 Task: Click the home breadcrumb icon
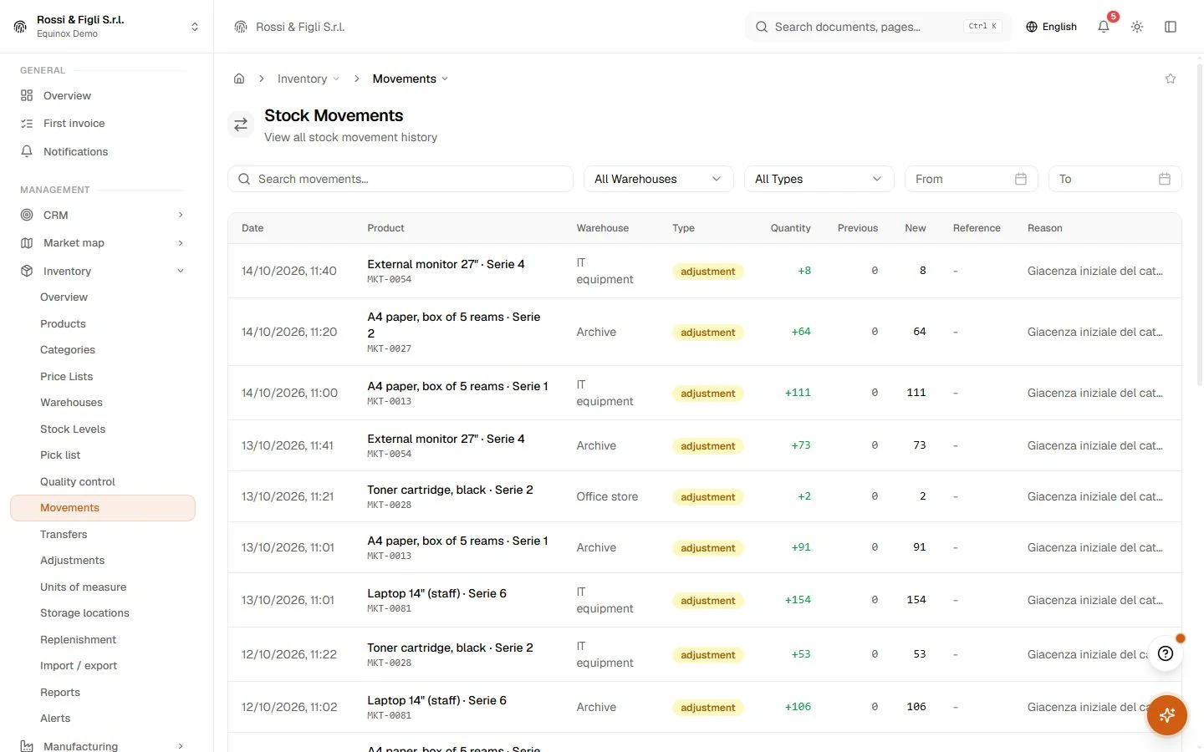click(x=239, y=79)
